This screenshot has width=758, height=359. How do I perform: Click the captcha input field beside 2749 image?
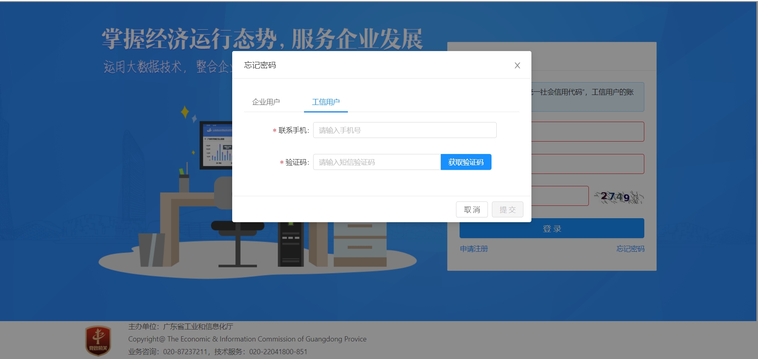tap(560, 196)
